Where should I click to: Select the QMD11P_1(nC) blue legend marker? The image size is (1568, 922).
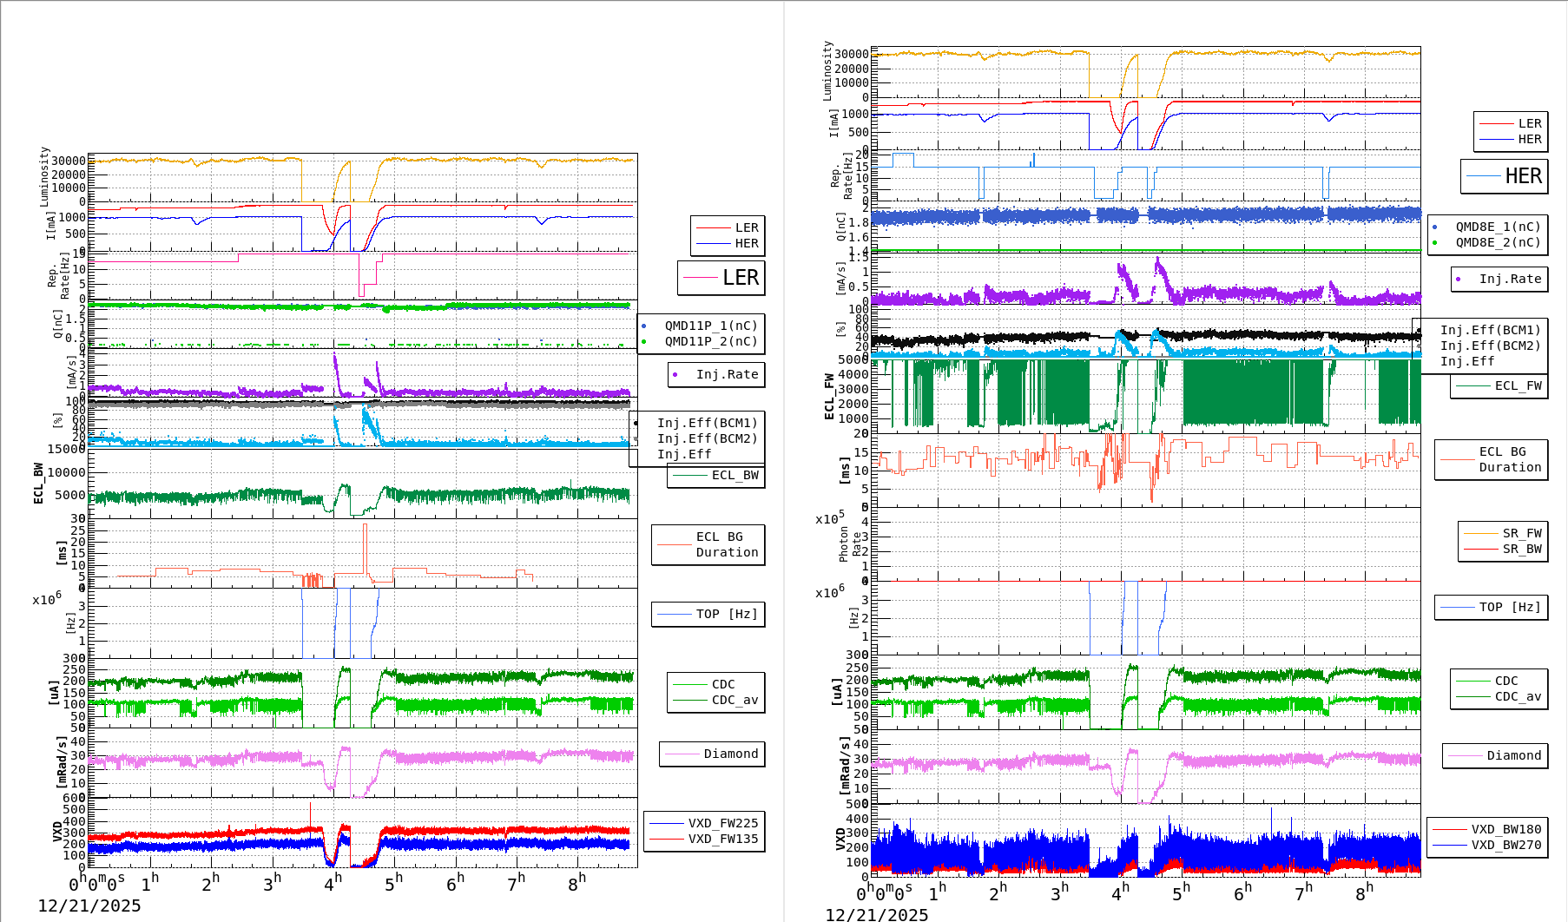tap(644, 326)
